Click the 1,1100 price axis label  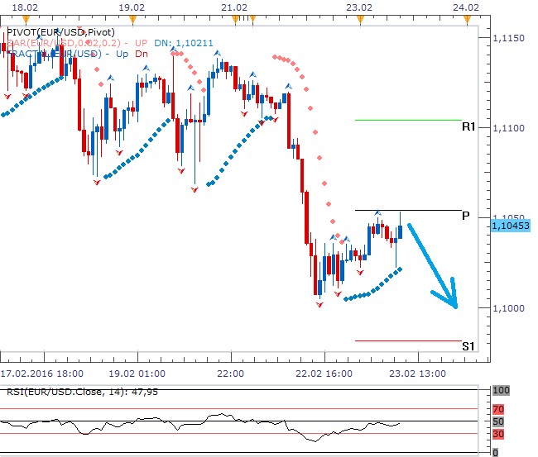tap(507, 128)
